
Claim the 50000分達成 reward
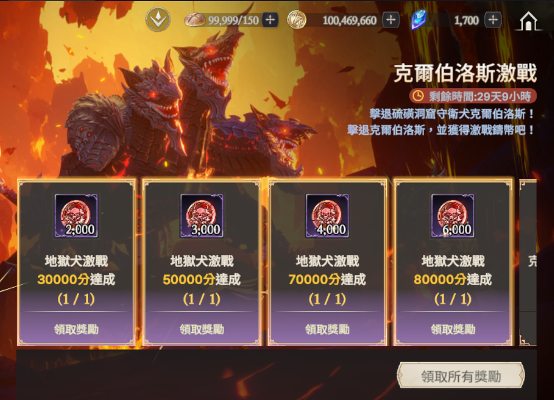pyautogui.click(x=202, y=329)
